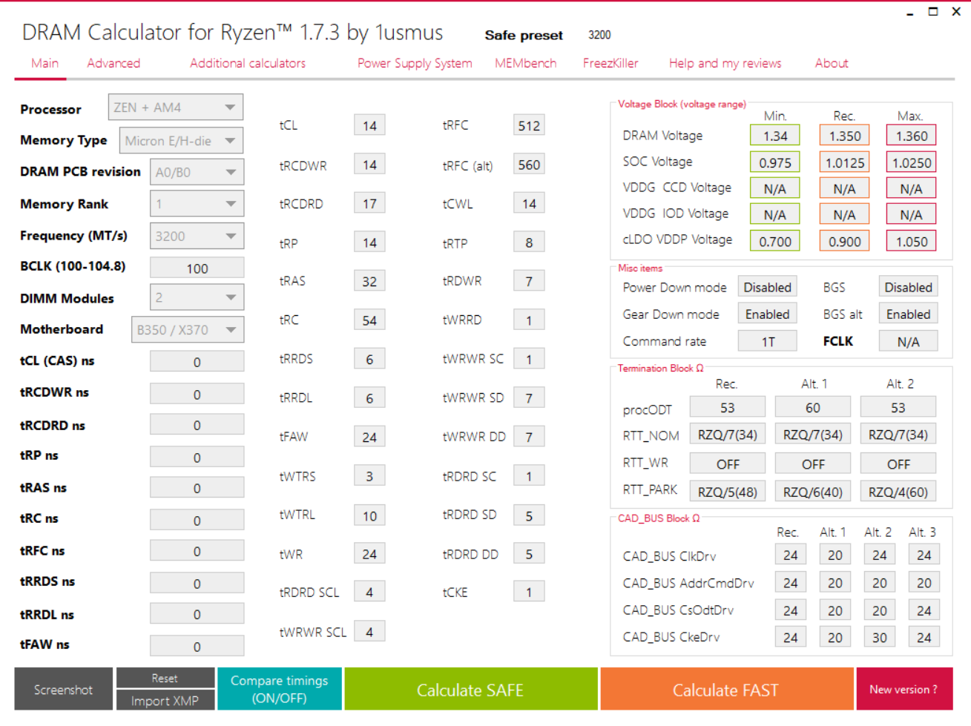Click the DRAM Voltage Rec. value 1.350
Viewport: 971px width, 726px height.
click(x=845, y=136)
